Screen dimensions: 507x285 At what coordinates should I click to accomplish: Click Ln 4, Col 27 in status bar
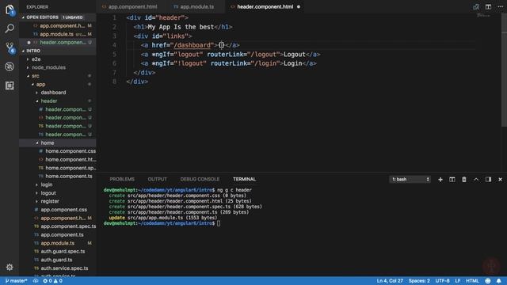point(390,281)
